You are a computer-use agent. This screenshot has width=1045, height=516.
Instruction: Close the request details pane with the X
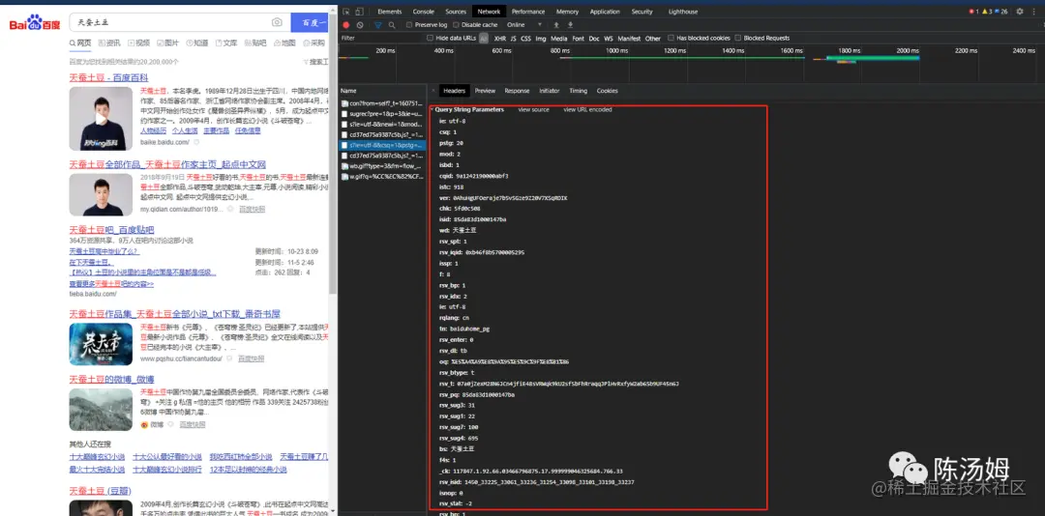[433, 91]
